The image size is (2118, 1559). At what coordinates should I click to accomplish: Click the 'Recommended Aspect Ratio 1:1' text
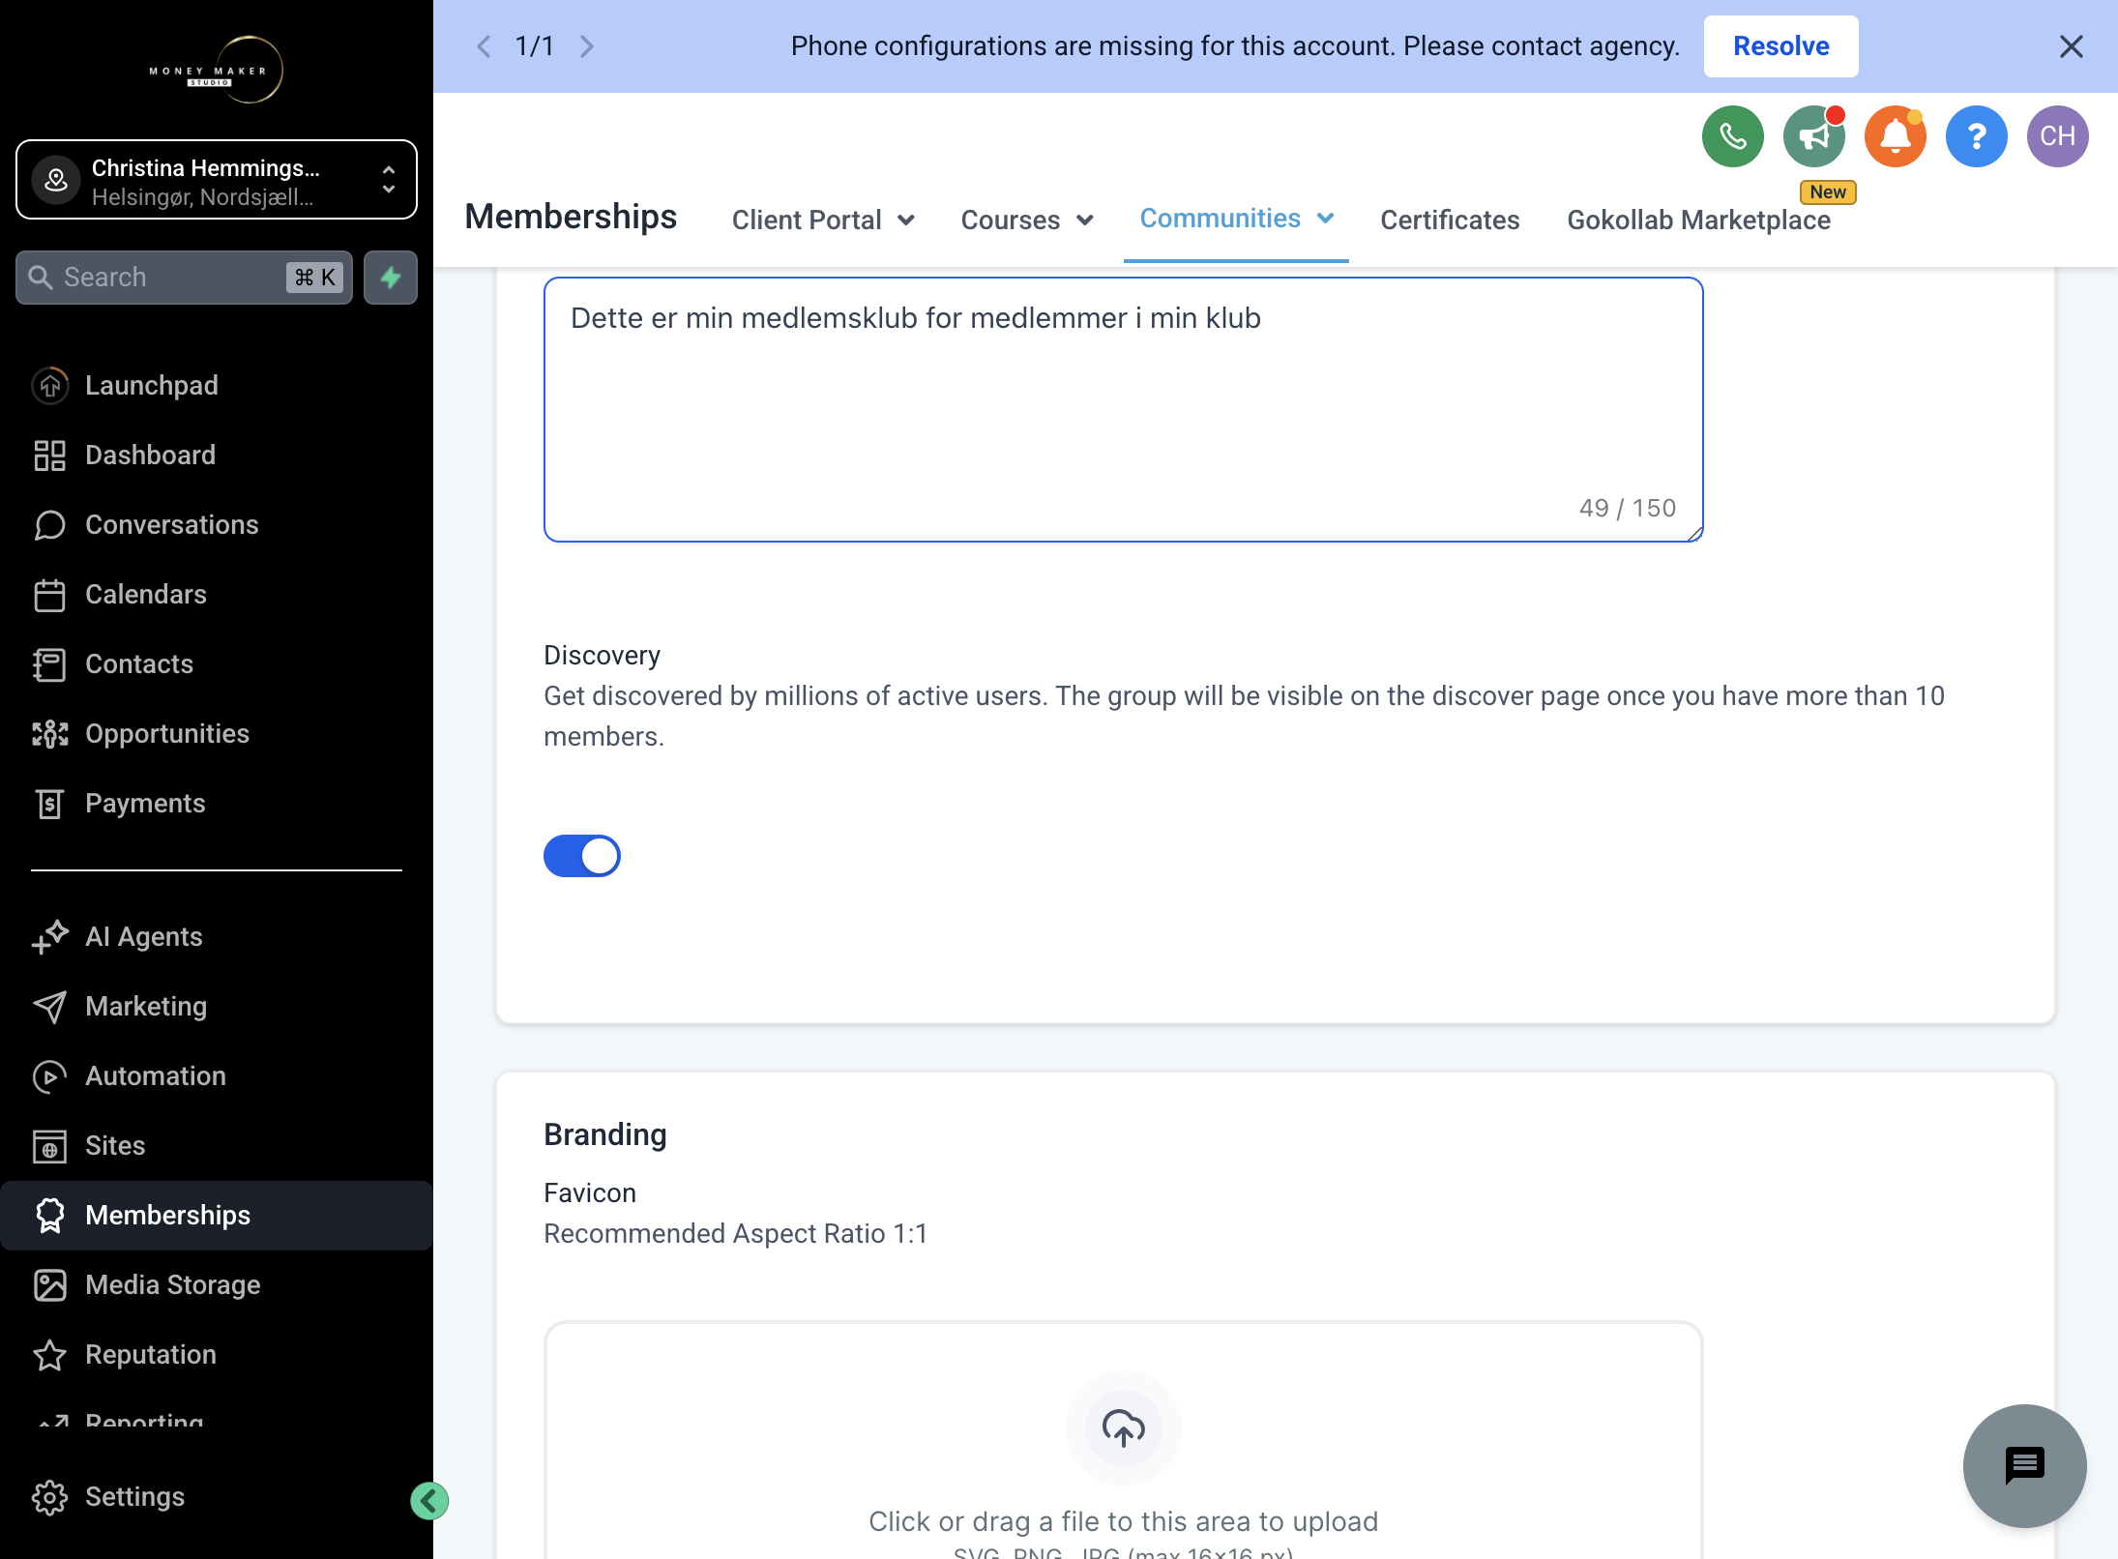pyautogui.click(x=735, y=1233)
